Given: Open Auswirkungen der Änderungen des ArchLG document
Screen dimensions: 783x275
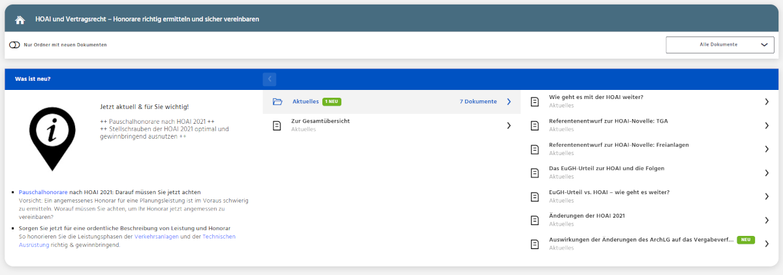Looking at the screenshot, I should (641, 240).
